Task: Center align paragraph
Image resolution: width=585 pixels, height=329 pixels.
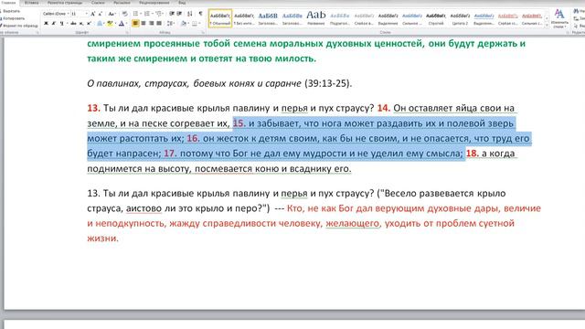Action: coord(144,24)
